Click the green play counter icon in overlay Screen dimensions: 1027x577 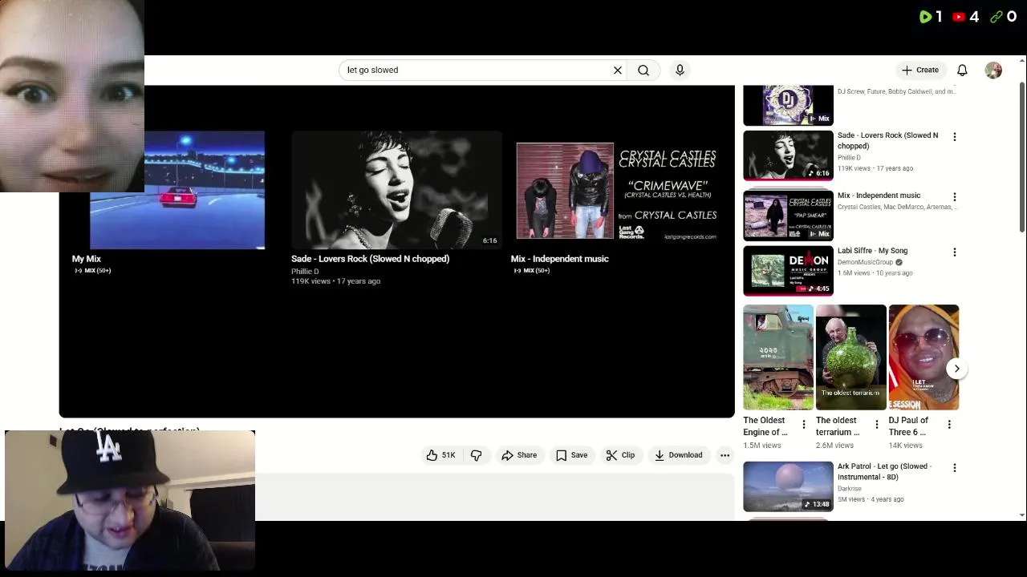pos(925,16)
